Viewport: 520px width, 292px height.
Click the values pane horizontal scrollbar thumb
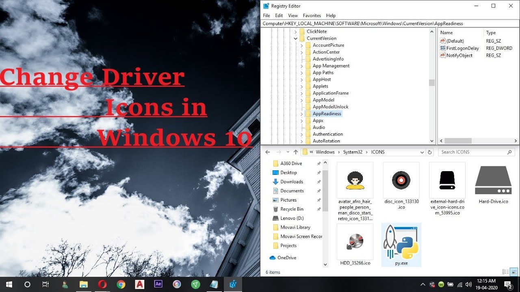point(458,141)
